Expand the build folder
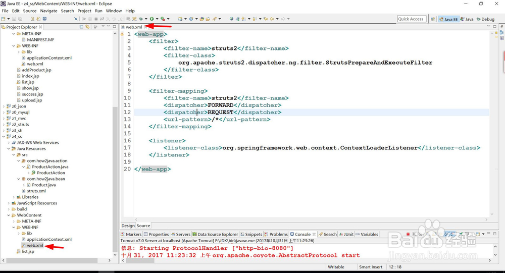505x273 pixels. point(9,209)
